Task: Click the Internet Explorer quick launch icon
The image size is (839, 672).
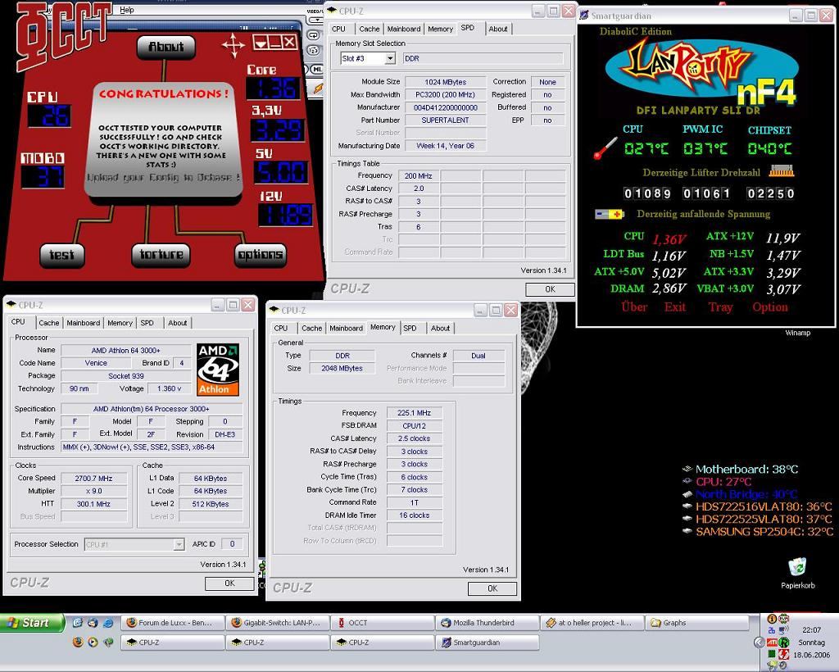Action: 109,623
